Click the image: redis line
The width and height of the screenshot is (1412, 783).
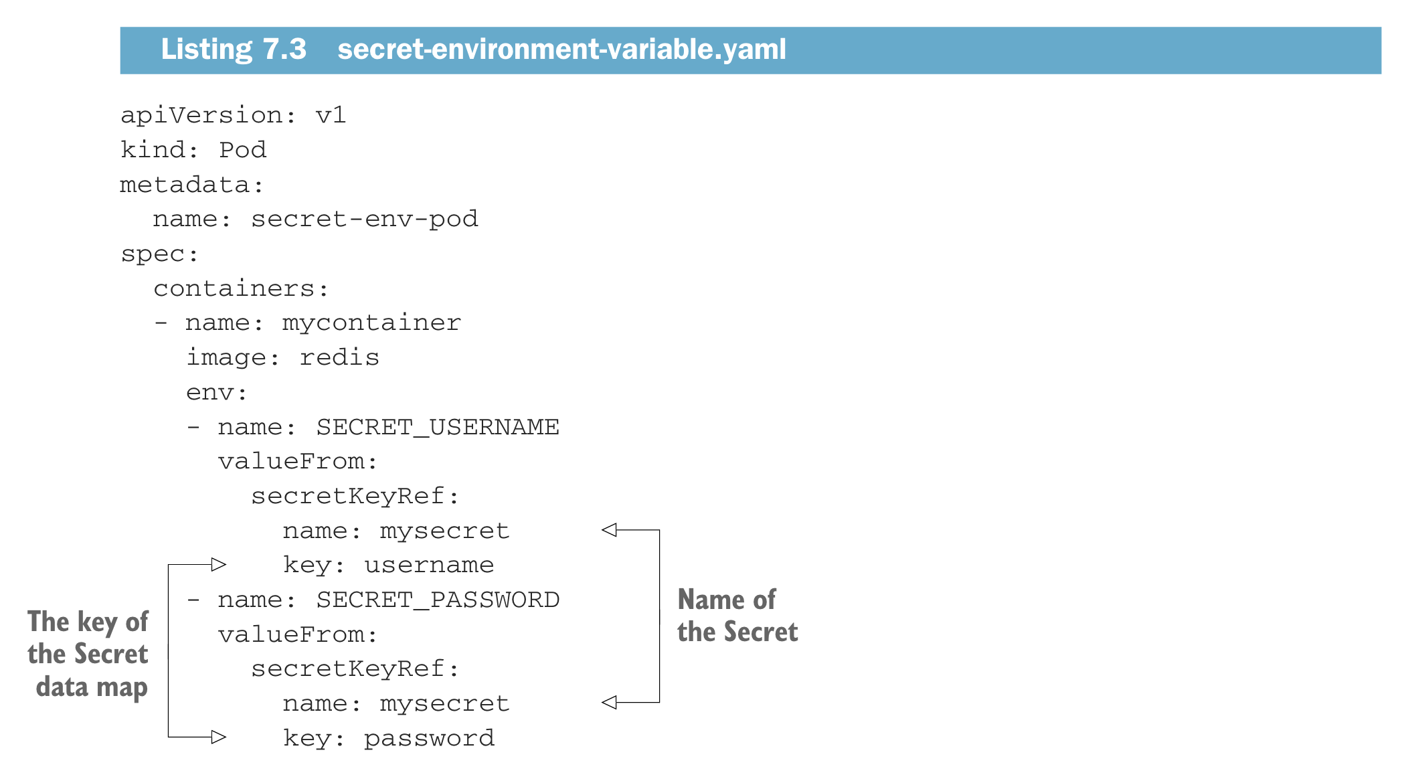click(282, 357)
